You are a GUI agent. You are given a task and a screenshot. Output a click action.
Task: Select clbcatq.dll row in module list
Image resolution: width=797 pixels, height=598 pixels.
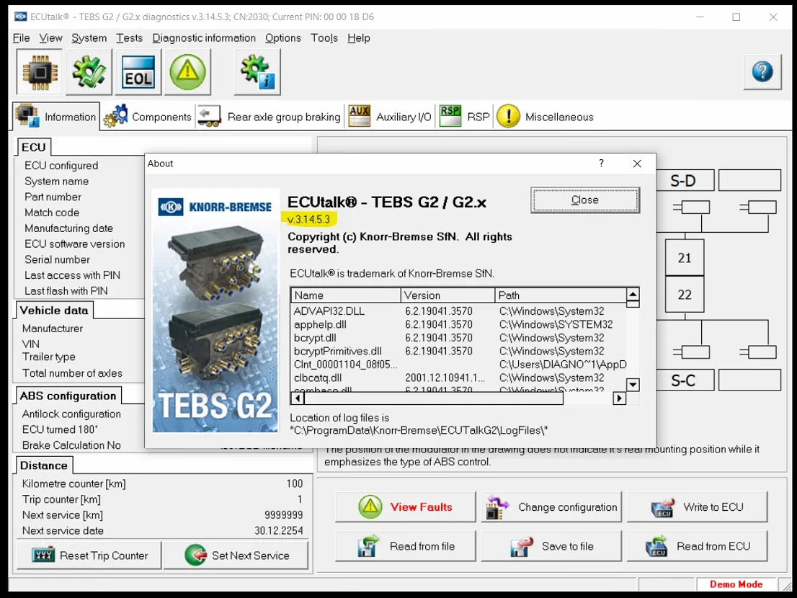(x=459, y=378)
